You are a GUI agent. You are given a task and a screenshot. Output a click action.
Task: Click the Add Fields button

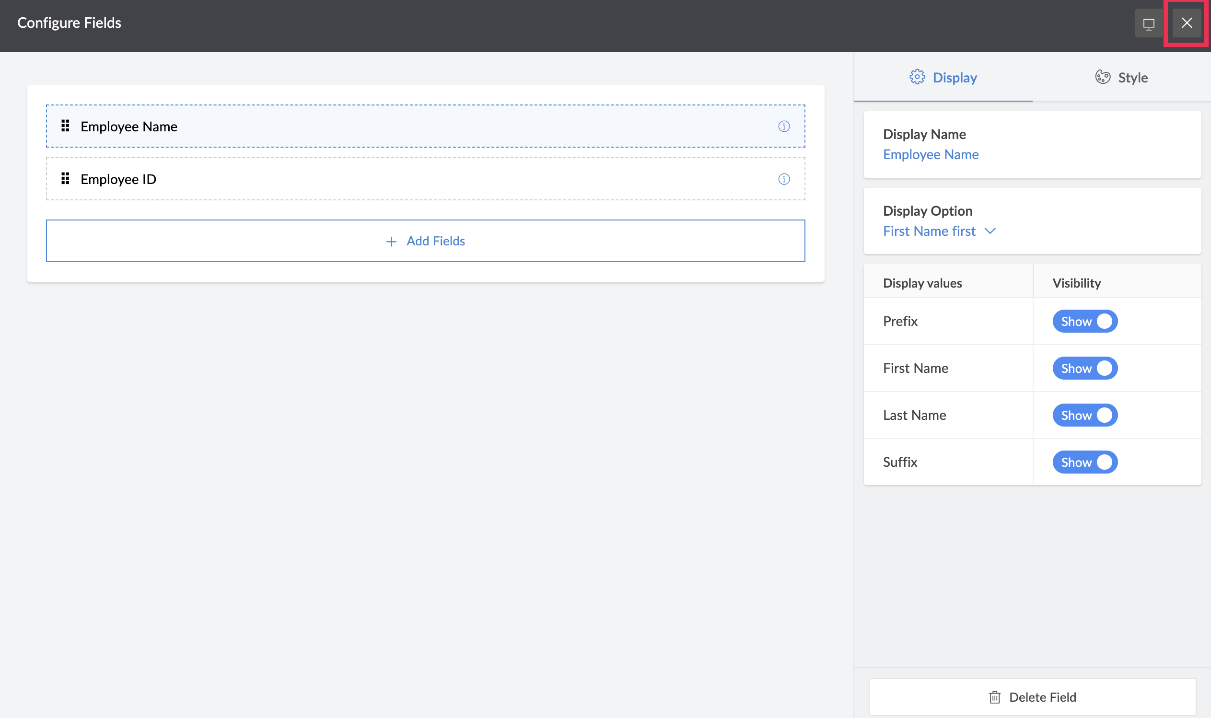click(x=425, y=241)
